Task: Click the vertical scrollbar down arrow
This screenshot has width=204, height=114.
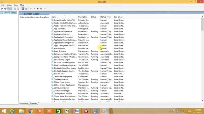Action: click(x=202, y=100)
